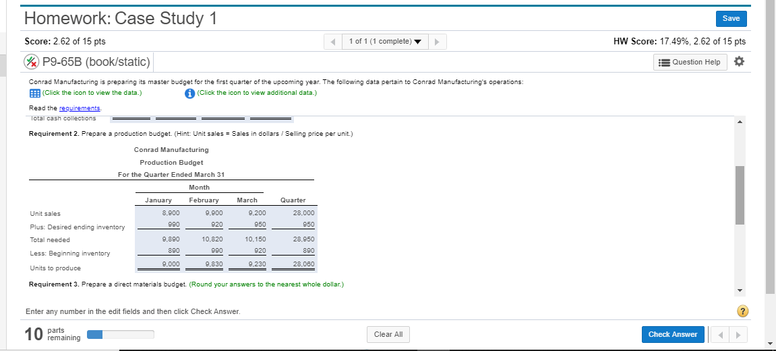Open the settings gear icon
776x351 pixels.
click(740, 62)
